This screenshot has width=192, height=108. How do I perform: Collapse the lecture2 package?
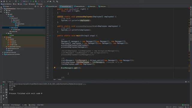tap(10, 28)
